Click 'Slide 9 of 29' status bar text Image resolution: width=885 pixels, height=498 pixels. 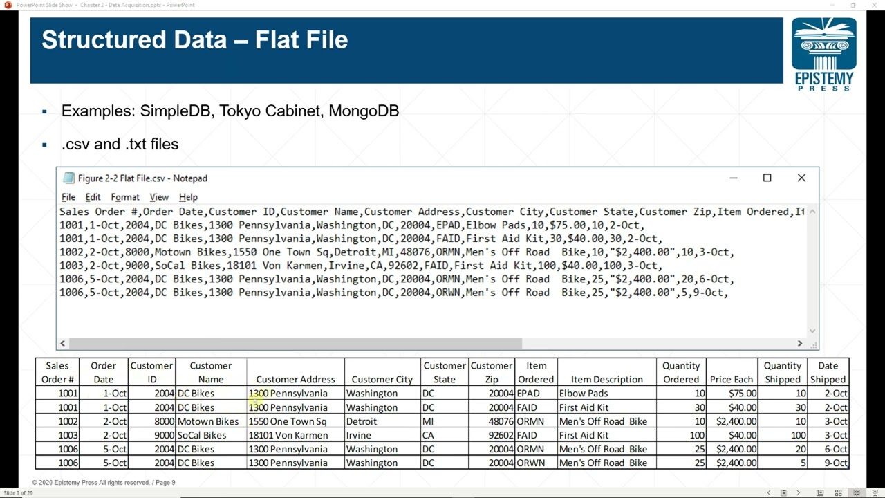coord(18,493)
